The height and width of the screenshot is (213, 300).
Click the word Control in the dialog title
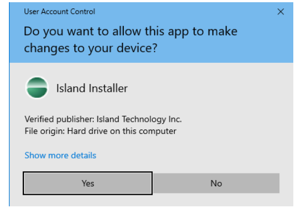click(x=83, y=12)
